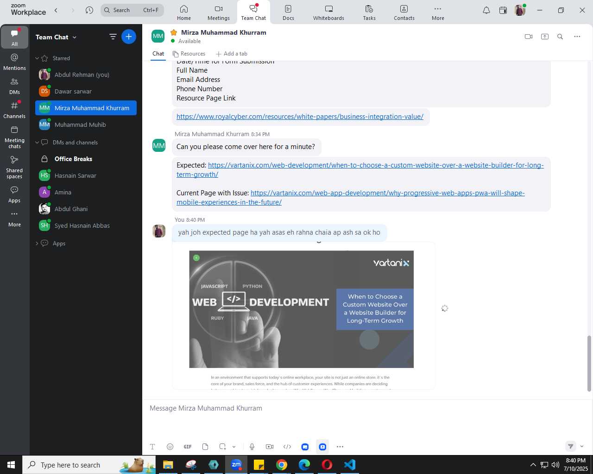Switch to the Resources tab
The image size is (593, 474).
(189, 54)
